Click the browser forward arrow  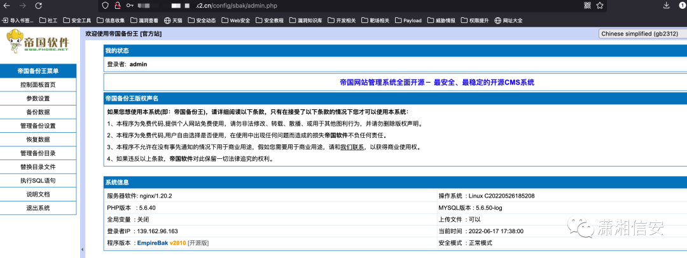23,6
